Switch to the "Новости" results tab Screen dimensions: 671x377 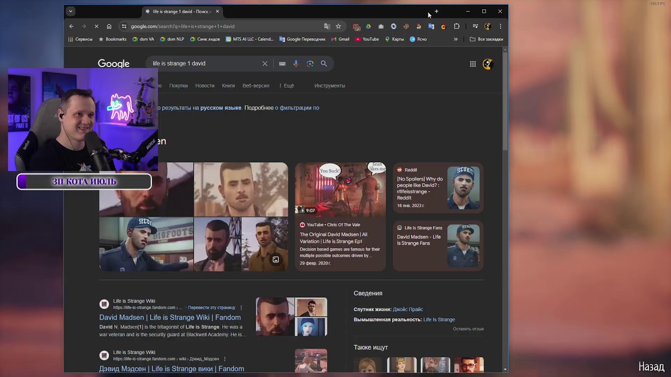[205, 85]
